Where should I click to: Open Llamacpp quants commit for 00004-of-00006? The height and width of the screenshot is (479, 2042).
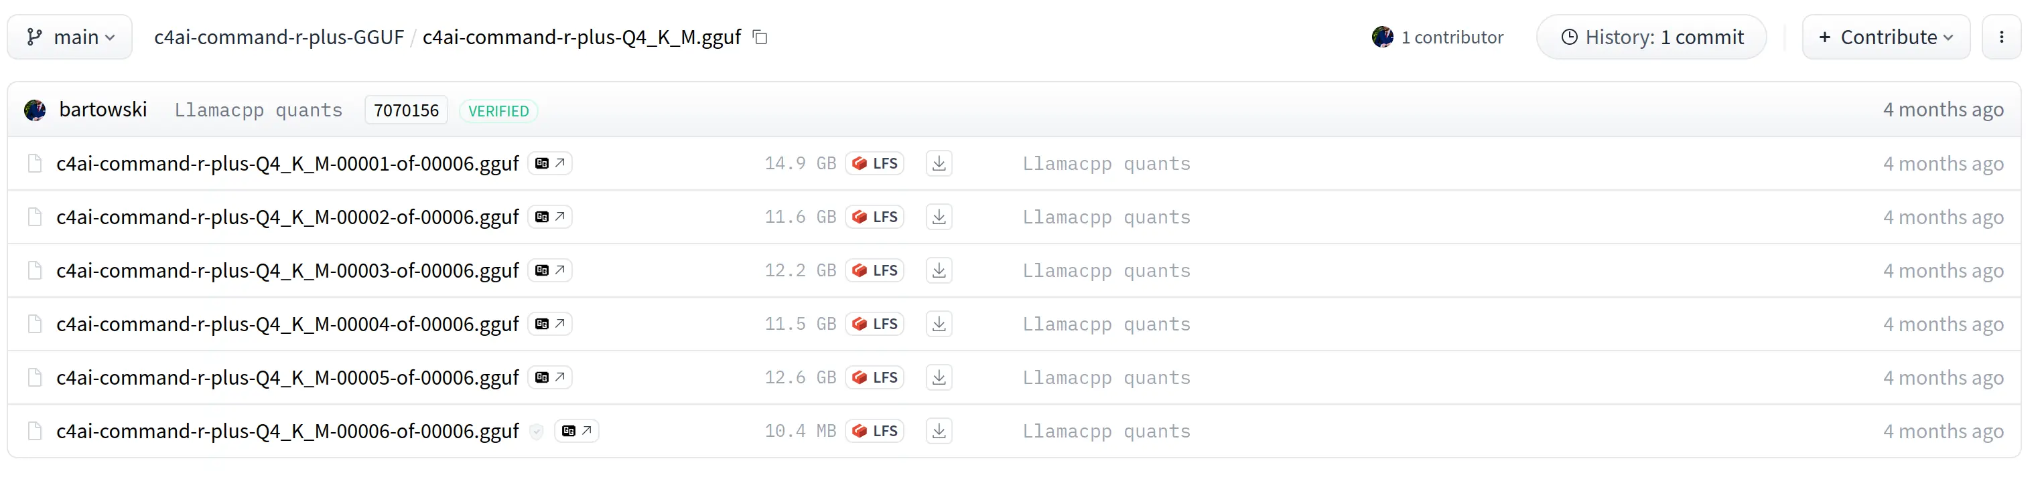point(1107,324)
